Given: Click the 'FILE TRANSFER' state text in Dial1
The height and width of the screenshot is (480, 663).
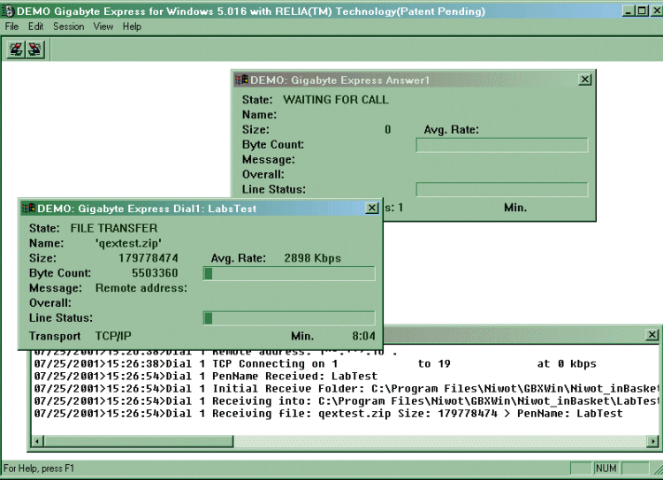Looking at the screenshot, I should pos(114,228).
